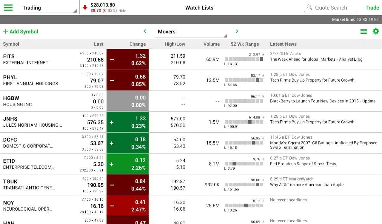Select the PHYL symbol row
This screenshot has width=382, height=224.
point(191,80)
